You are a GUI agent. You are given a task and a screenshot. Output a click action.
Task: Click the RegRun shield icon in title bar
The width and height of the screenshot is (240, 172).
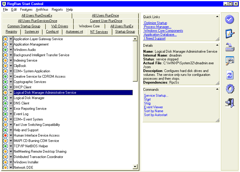[4, 4]
